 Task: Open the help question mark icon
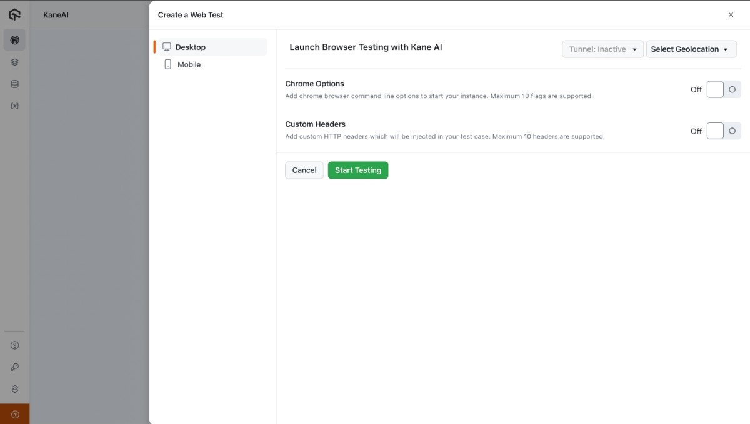(14, 345)
